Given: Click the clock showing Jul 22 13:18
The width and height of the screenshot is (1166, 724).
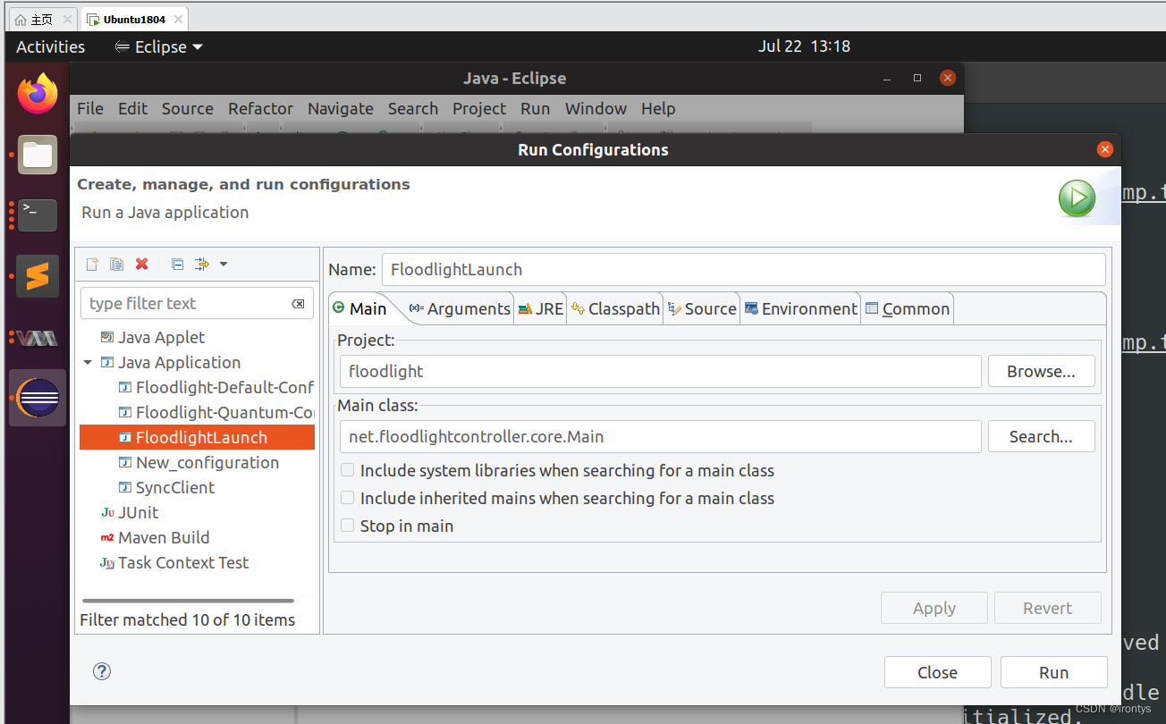Looking at the screenshot, I should tap(804, 46).
